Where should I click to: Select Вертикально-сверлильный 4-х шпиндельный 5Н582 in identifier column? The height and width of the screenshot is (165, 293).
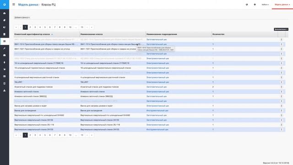pos(39,115)
